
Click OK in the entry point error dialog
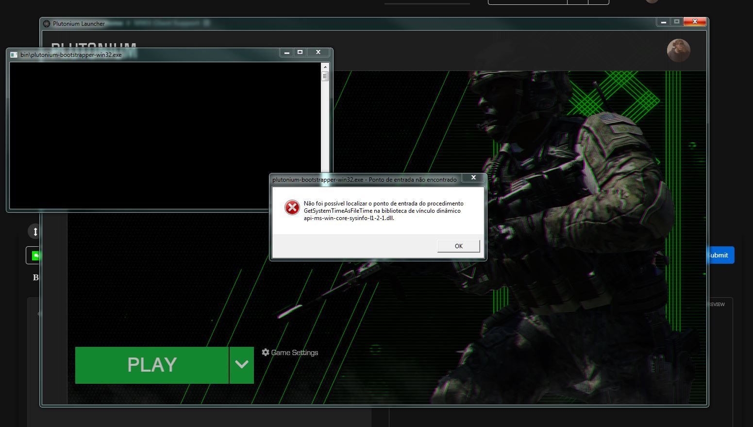458,246
